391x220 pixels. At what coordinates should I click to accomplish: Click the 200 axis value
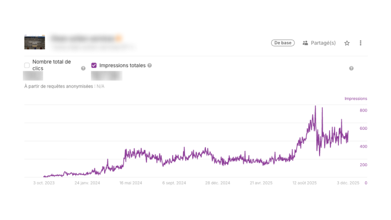363,165
